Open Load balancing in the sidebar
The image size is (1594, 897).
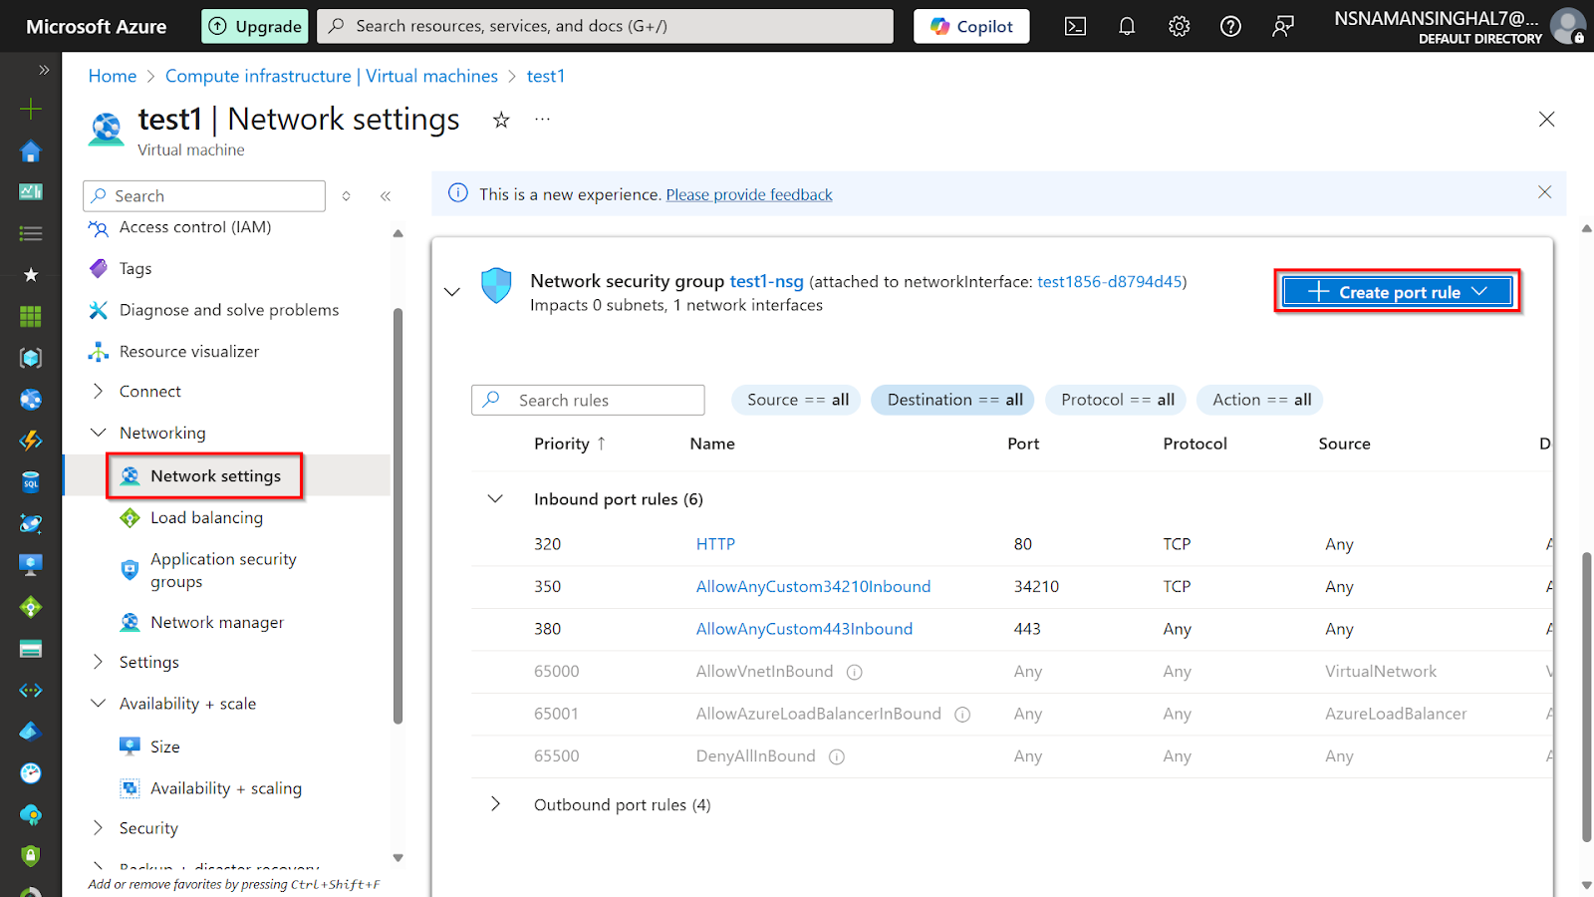click(x=206, y=518)
